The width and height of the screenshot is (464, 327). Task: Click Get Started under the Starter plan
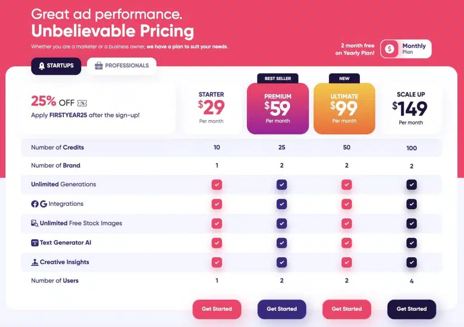click(x=217, y=309)
